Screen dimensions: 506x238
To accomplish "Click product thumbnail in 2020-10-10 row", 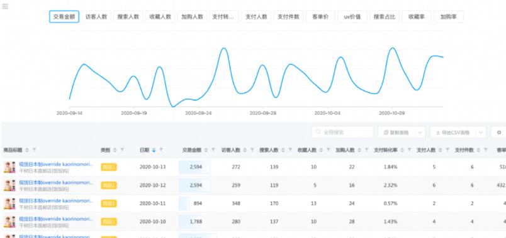I will pos(9,222).
